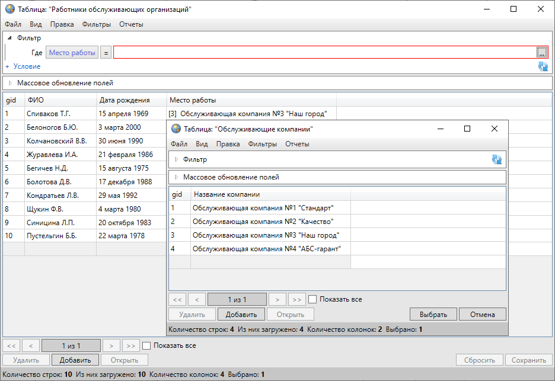Go to next page in companies window pager
555x381 pixels.
pyautogui.click(x=277, y=299)
